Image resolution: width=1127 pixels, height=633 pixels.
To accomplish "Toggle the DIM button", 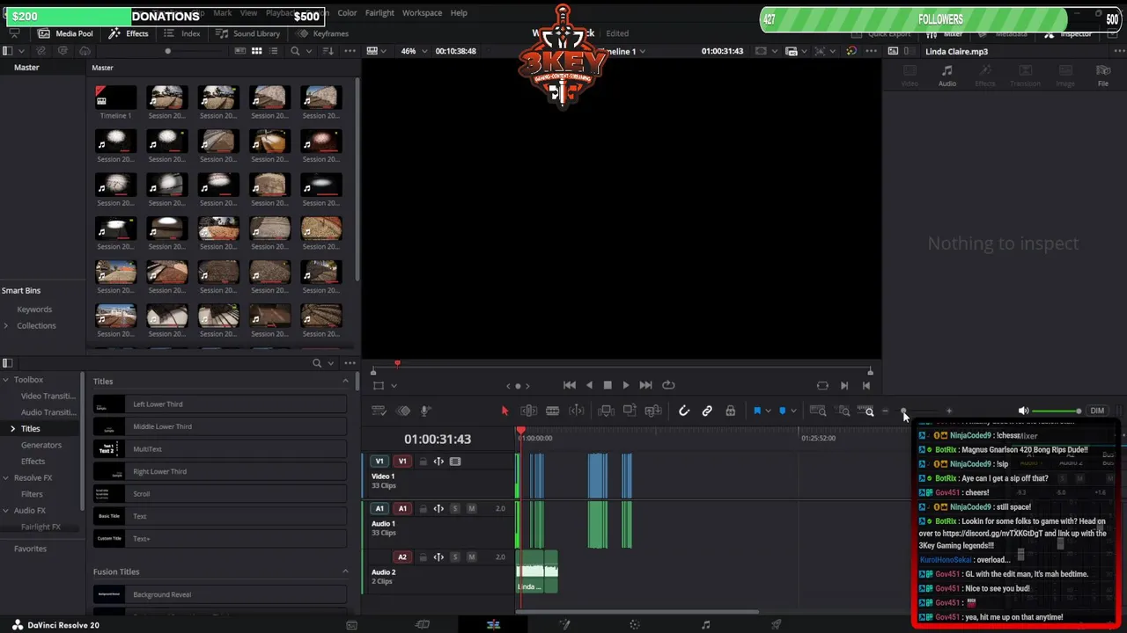I will (x=1097, y=411).
